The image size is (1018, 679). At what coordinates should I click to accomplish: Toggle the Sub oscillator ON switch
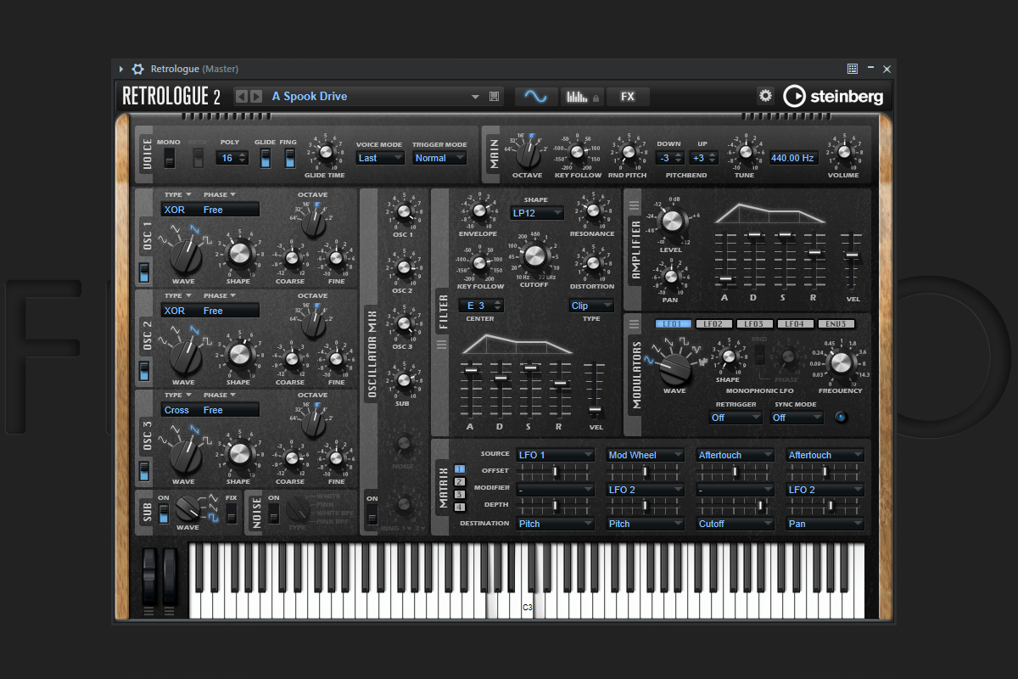pyautogui.click(x=164, y=513)
